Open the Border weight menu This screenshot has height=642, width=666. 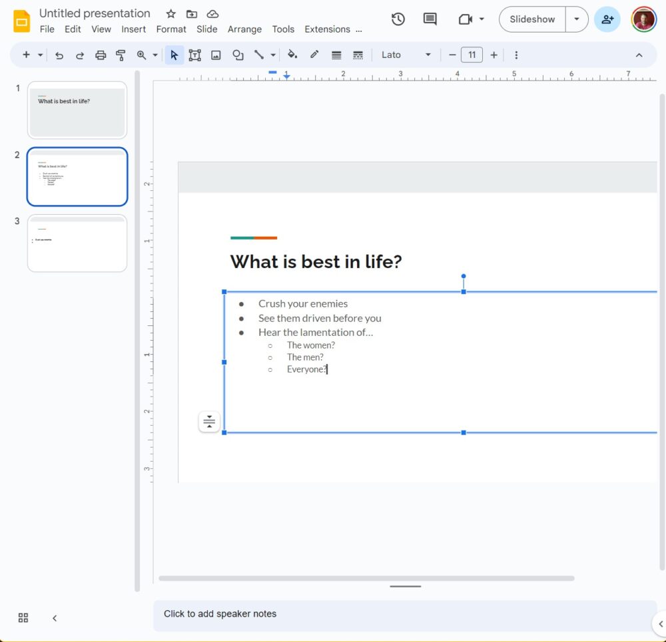point(336,55)
